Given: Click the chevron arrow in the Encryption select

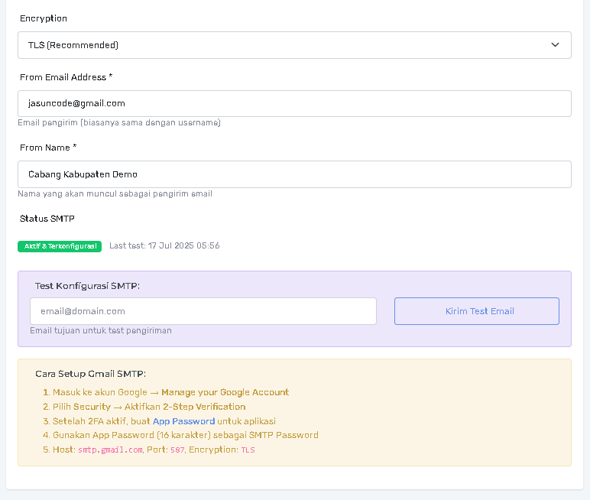Looking at the screenshot, I should [555, 45].
